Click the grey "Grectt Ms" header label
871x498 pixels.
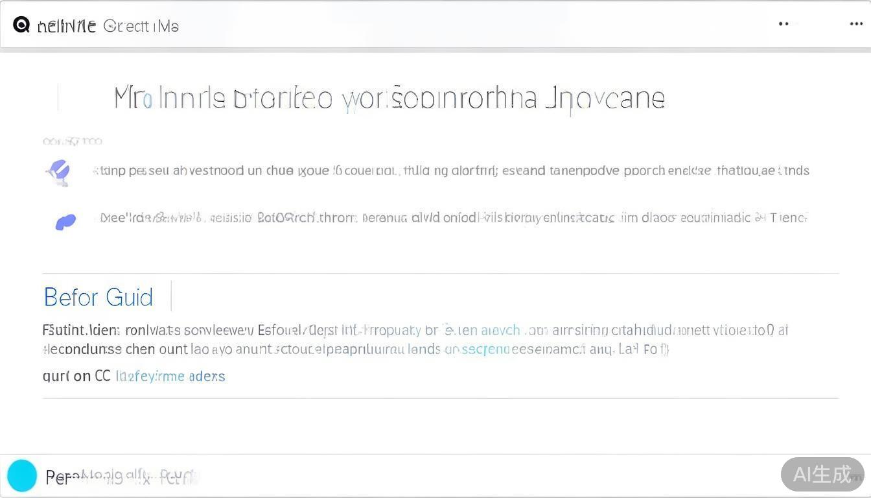[x=141, y=26]
